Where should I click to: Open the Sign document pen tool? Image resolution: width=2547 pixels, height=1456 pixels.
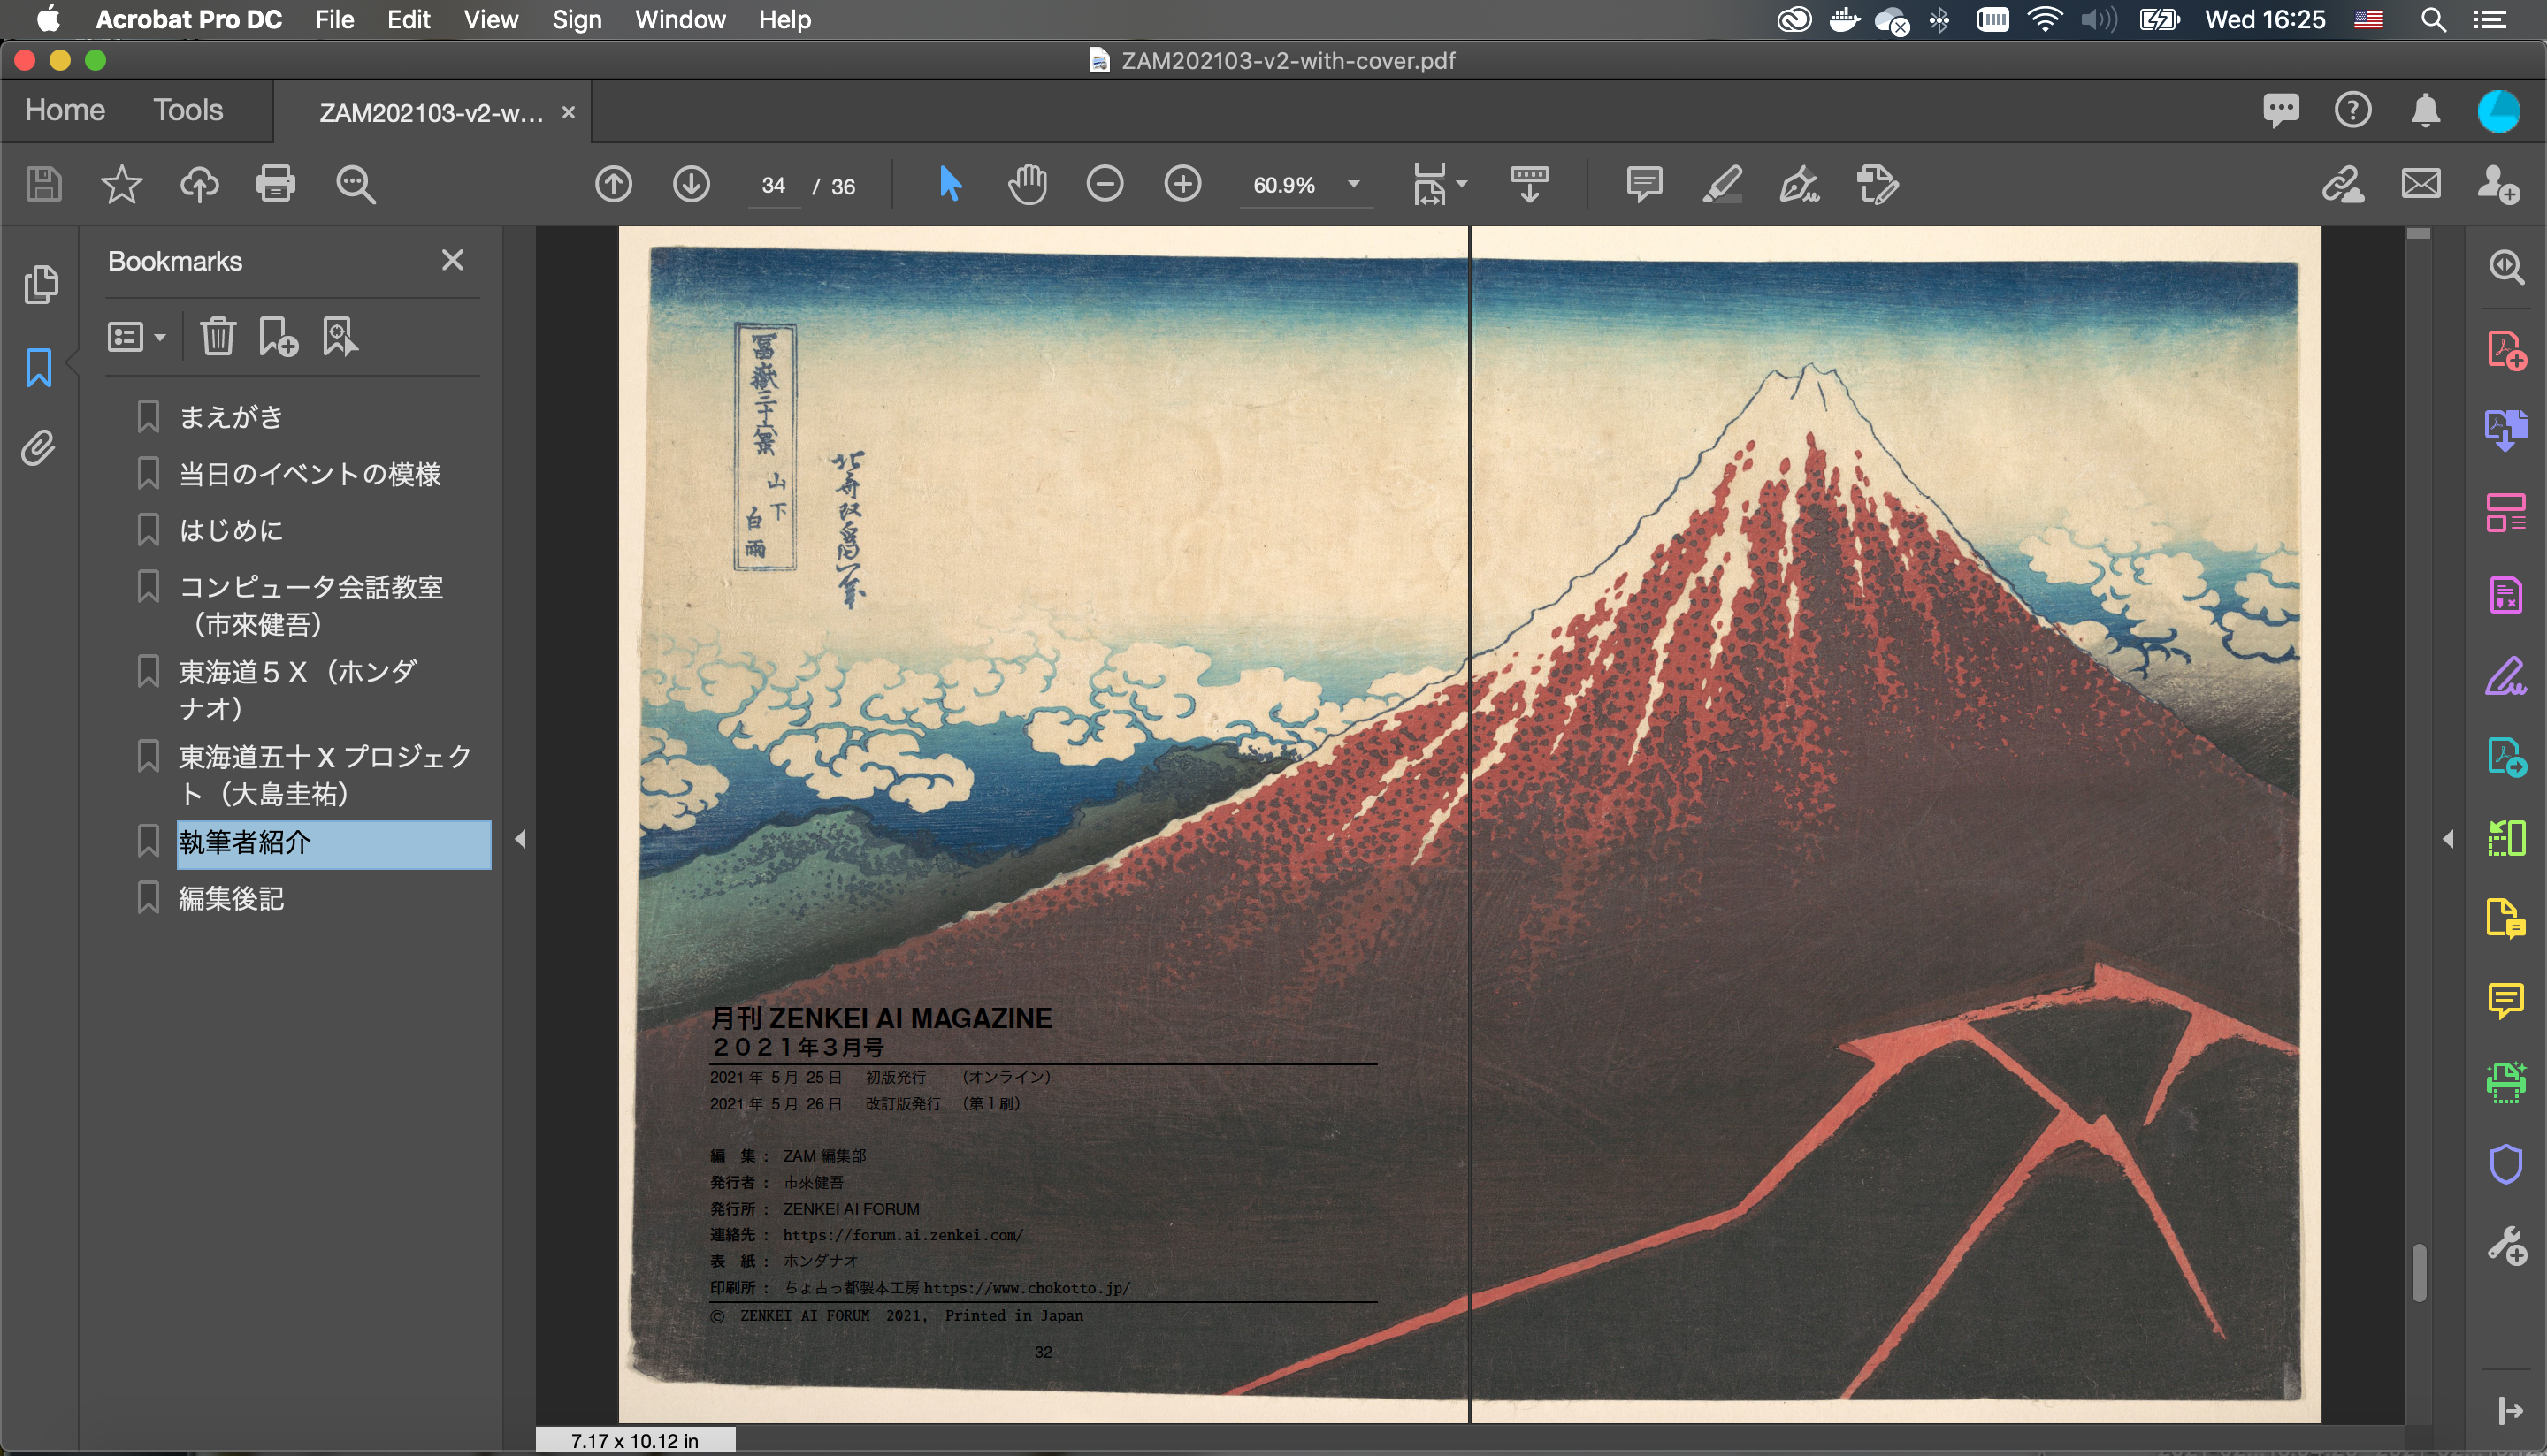click(1799, 185)
